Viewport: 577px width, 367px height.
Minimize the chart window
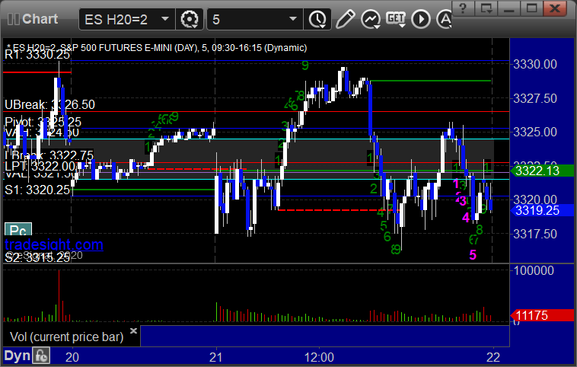[508, 8]
